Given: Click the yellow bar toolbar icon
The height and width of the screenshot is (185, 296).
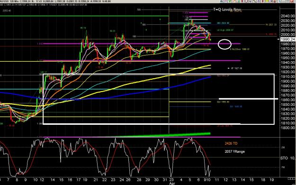Looking at the screenshot, I should click(267, 1).
